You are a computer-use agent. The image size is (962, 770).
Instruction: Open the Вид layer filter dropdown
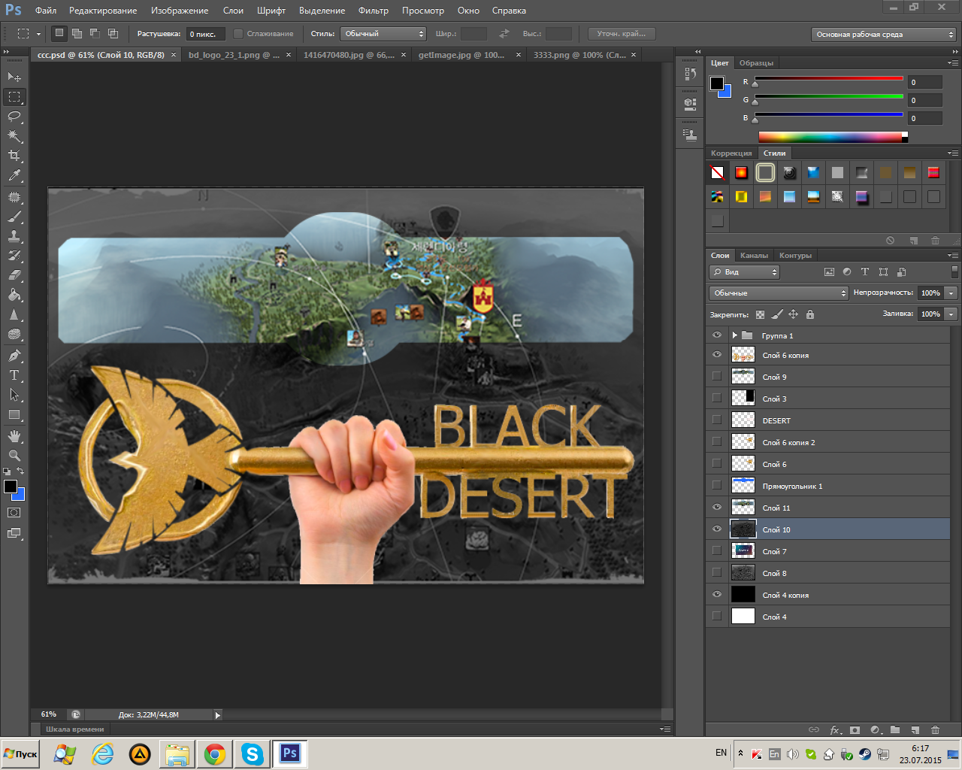(744, 272)
